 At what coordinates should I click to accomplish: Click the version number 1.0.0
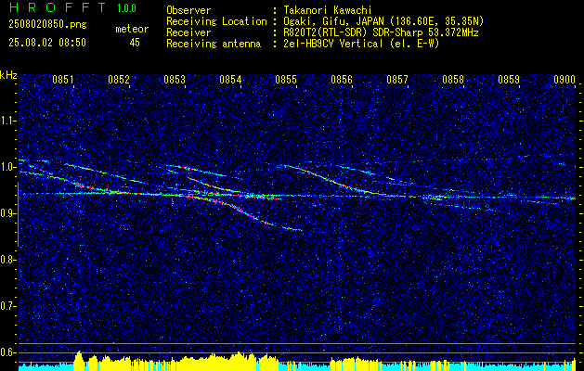pyautogui.click(x=126, y=8)
